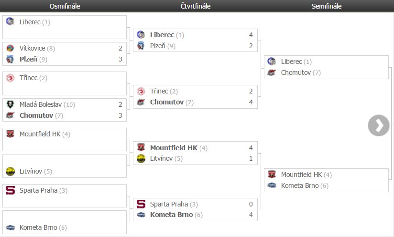Click the Kometa Brno logo in Semifinále
This screenshot has width=394, height=237.
(x=272, y=185)
